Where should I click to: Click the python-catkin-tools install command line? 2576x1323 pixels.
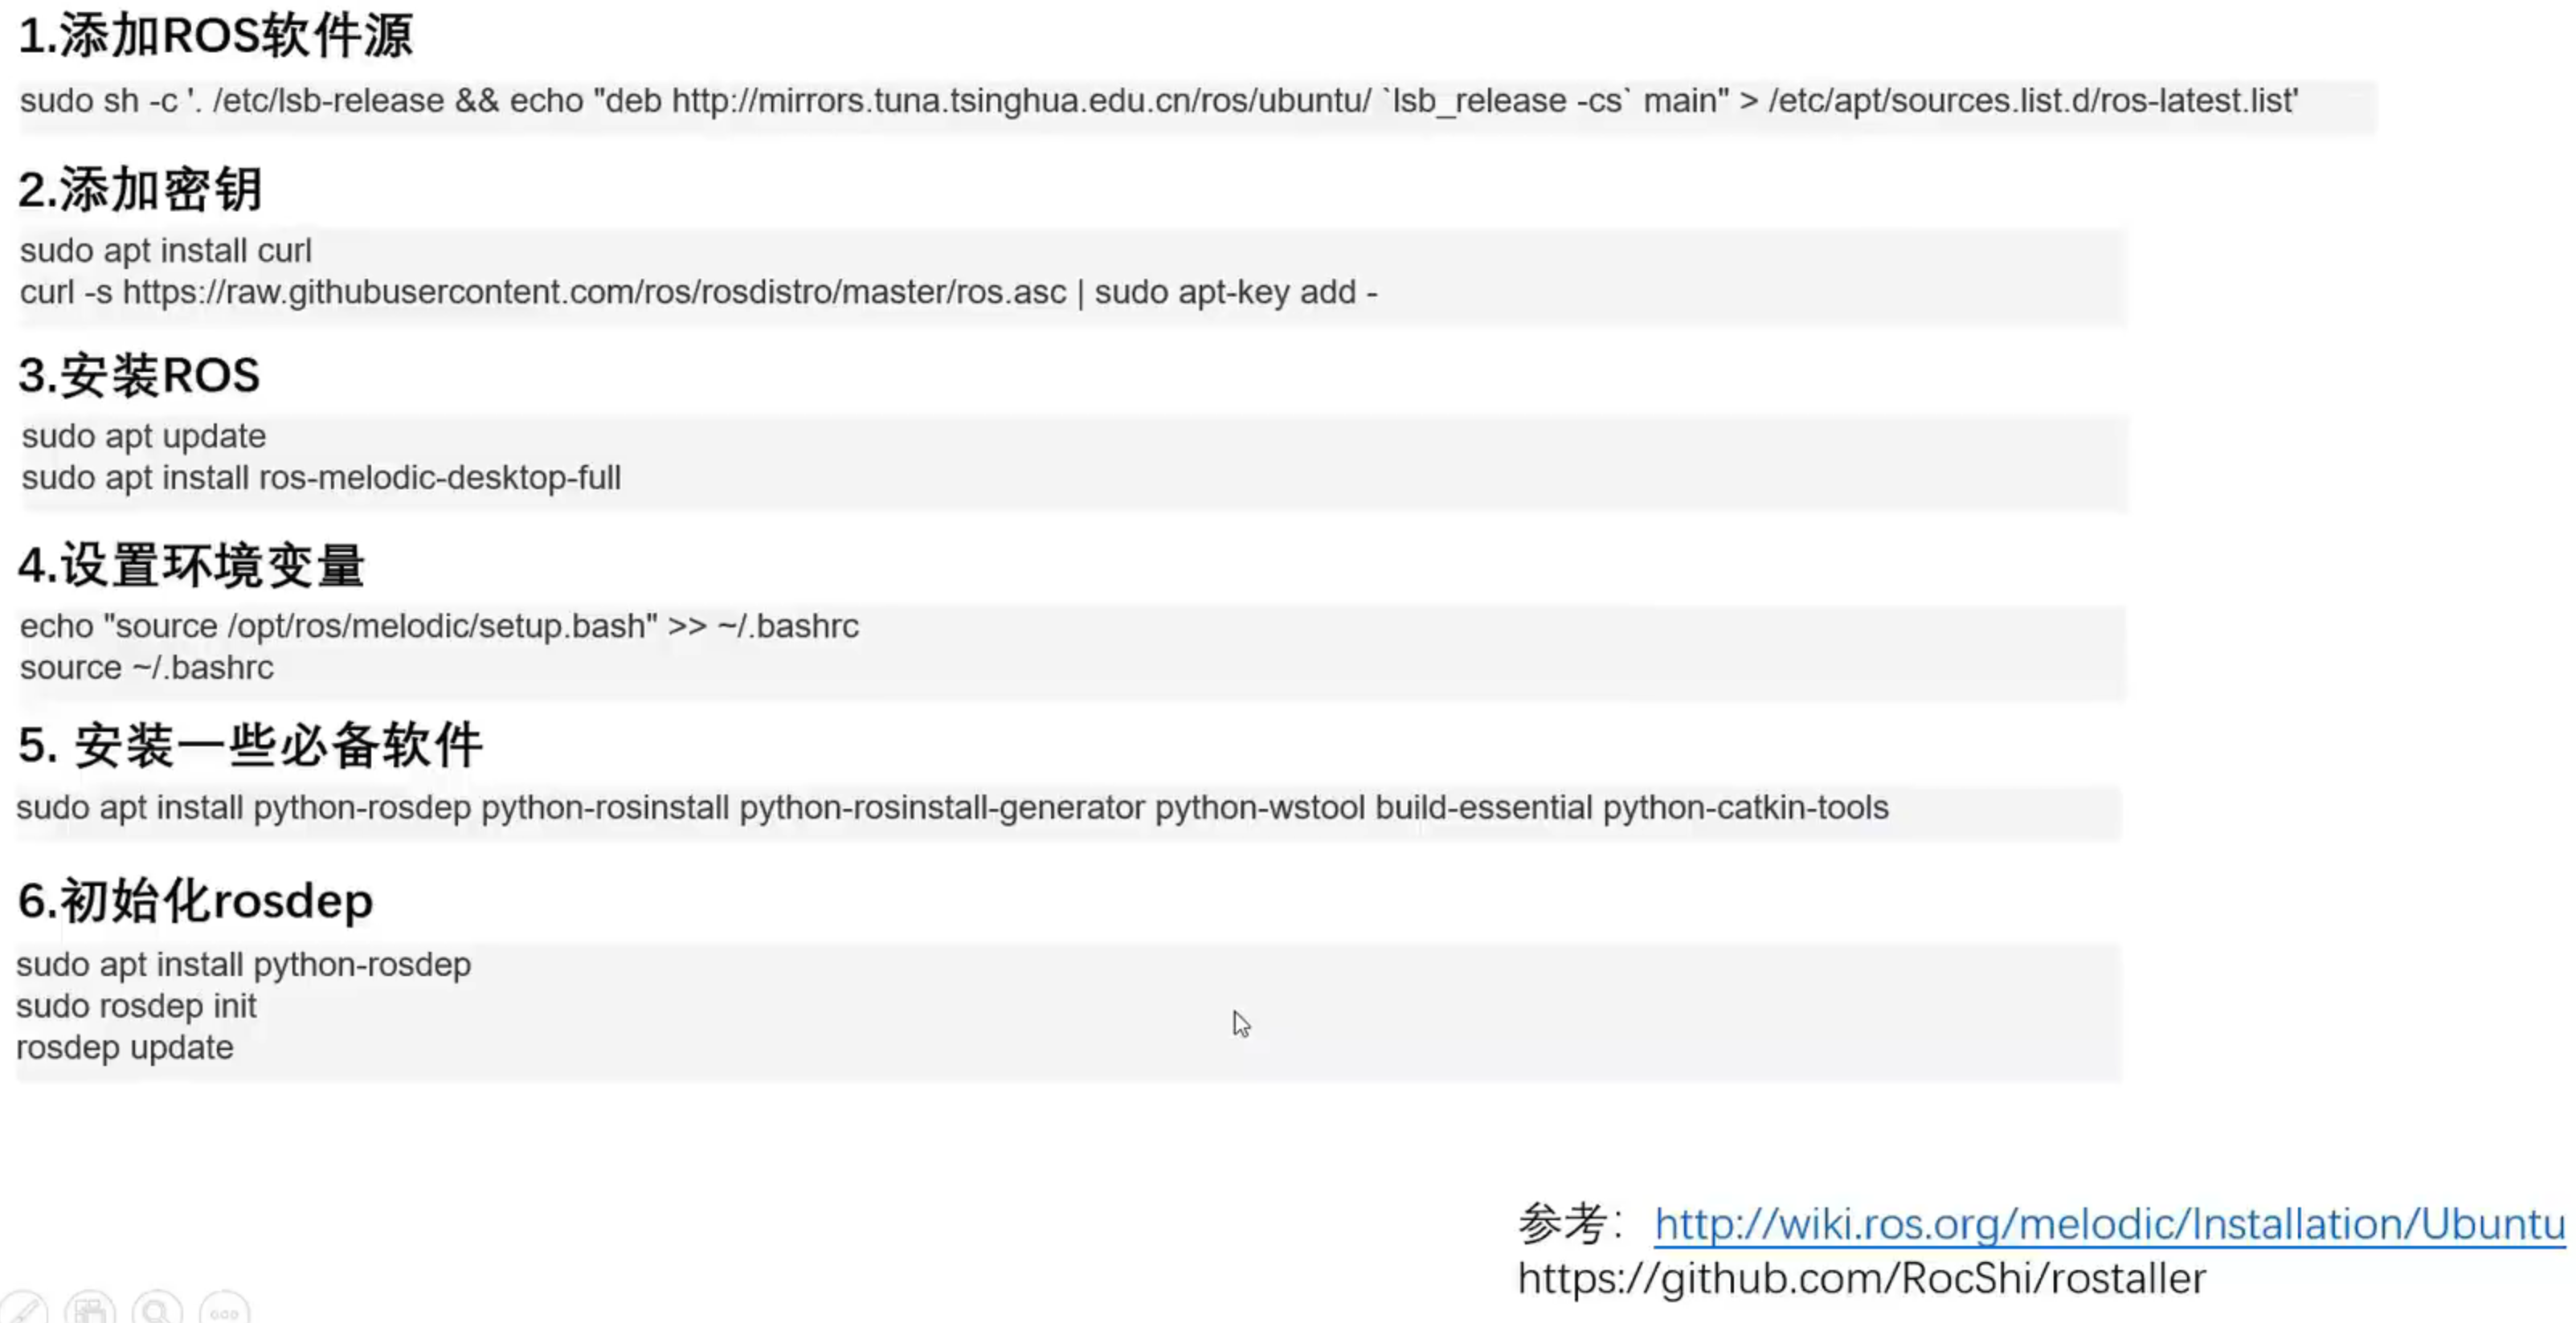pos(952,808)
